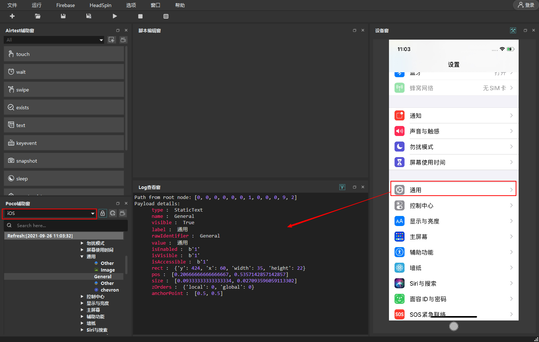Select the sleep command
The width and height of the screenshot is (539, 342).
click(64, 179)
